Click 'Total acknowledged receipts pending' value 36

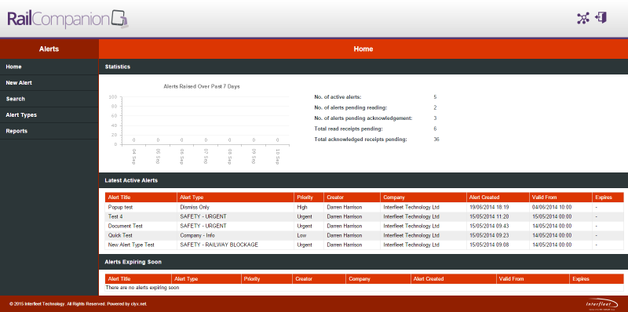[436, 140]
